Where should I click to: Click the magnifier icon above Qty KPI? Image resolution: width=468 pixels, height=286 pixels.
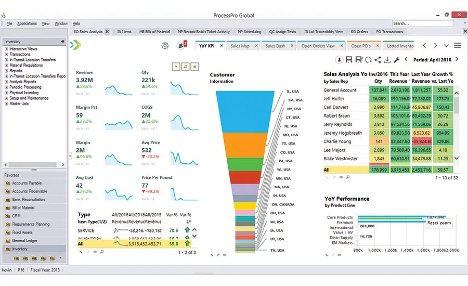185,67
